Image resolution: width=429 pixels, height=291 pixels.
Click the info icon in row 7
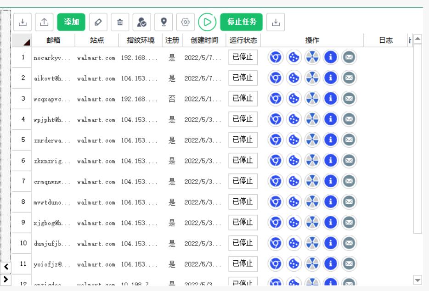pyautogui.click(x=331, y=181)
